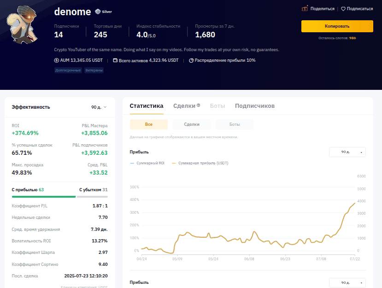Click the heart Subscribe icon
The width and height of the screenshot is (382, 288).
343,9
